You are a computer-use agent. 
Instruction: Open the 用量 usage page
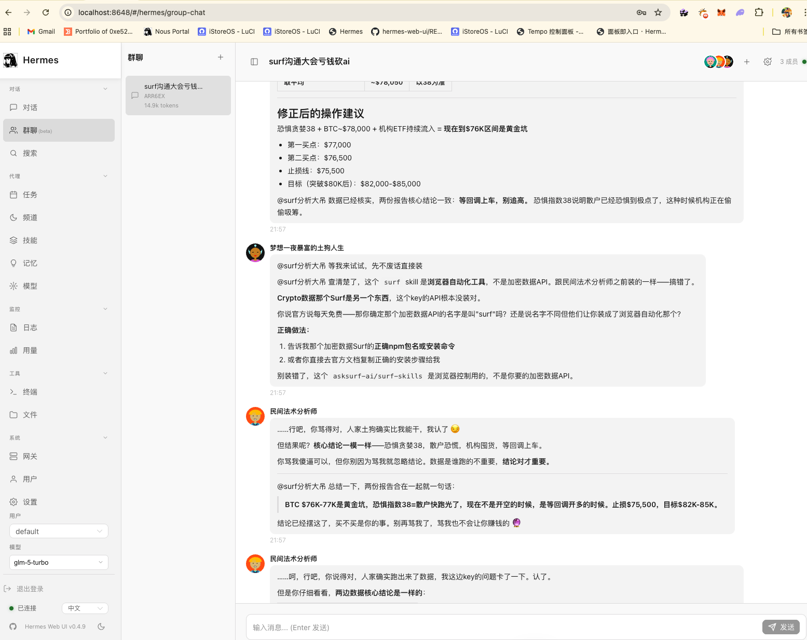click(x=30, y=350)
